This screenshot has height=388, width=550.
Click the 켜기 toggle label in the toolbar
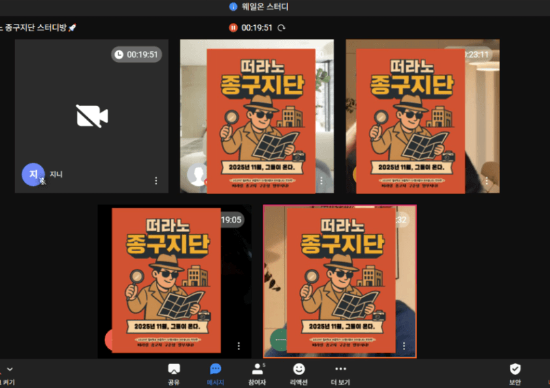point(8,383)
